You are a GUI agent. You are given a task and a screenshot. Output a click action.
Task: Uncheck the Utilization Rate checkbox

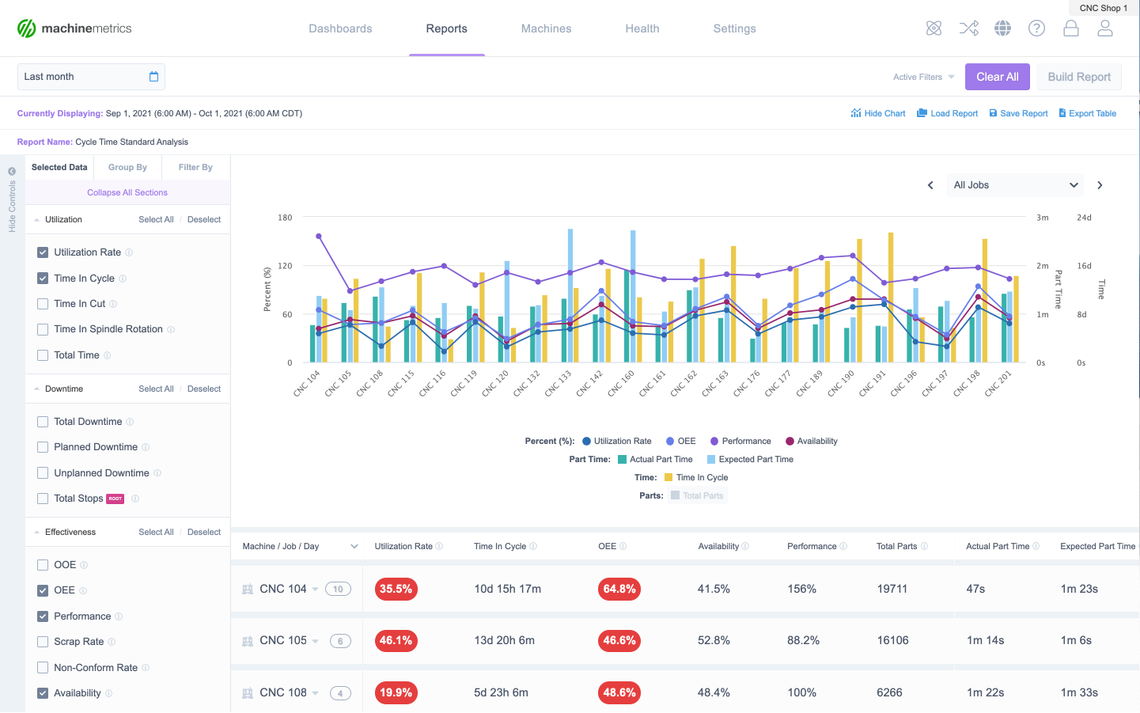click(42, 252)
